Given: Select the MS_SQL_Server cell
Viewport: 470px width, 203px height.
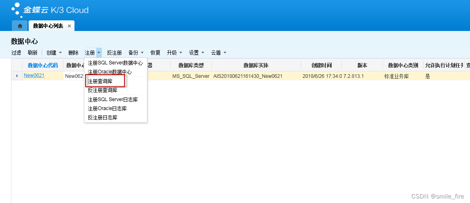Looking at the screenshot, I should click(x=191, y=76).
